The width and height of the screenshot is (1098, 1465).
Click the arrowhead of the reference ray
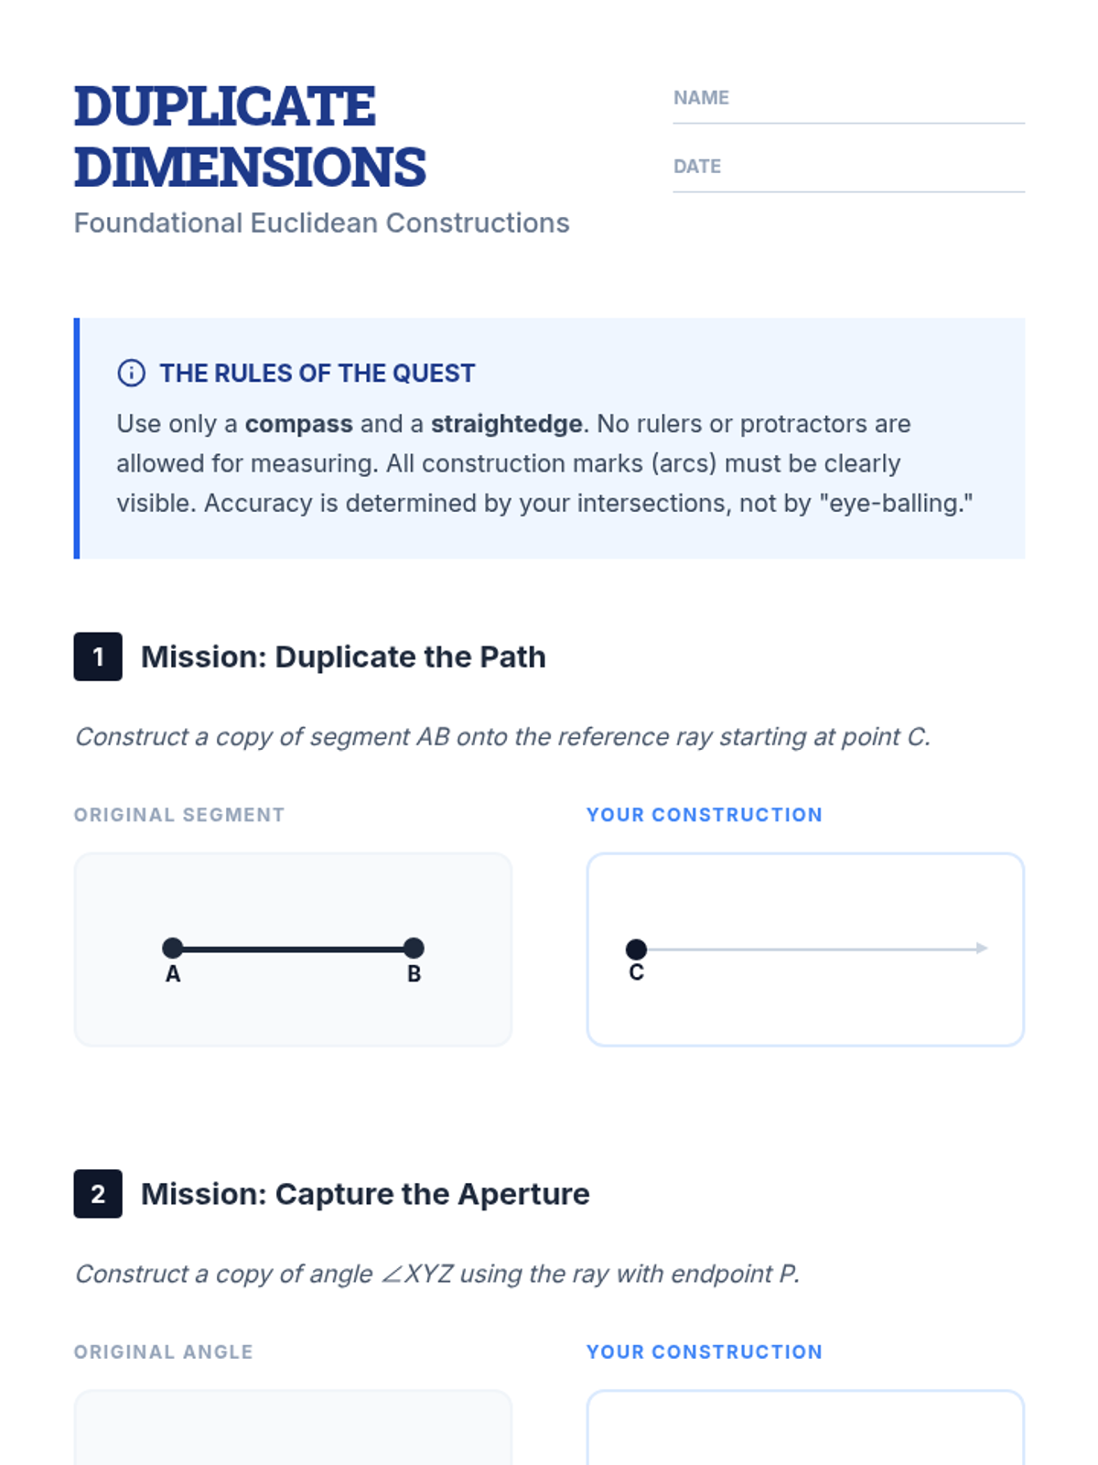click(x=982, y=949)
